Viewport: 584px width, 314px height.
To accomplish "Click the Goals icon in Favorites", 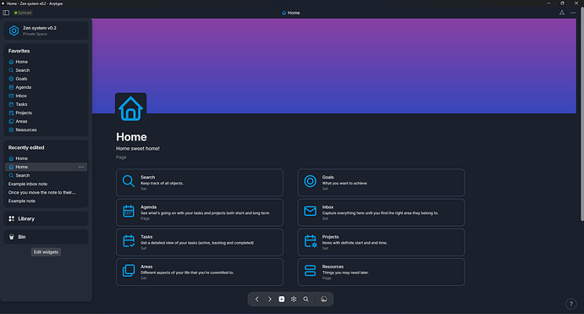I will [x=11, y=79].
